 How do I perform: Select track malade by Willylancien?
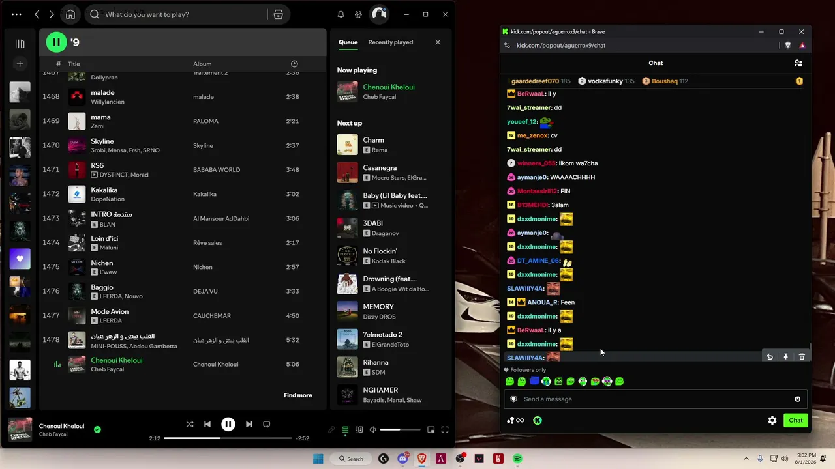coord(183,97)
